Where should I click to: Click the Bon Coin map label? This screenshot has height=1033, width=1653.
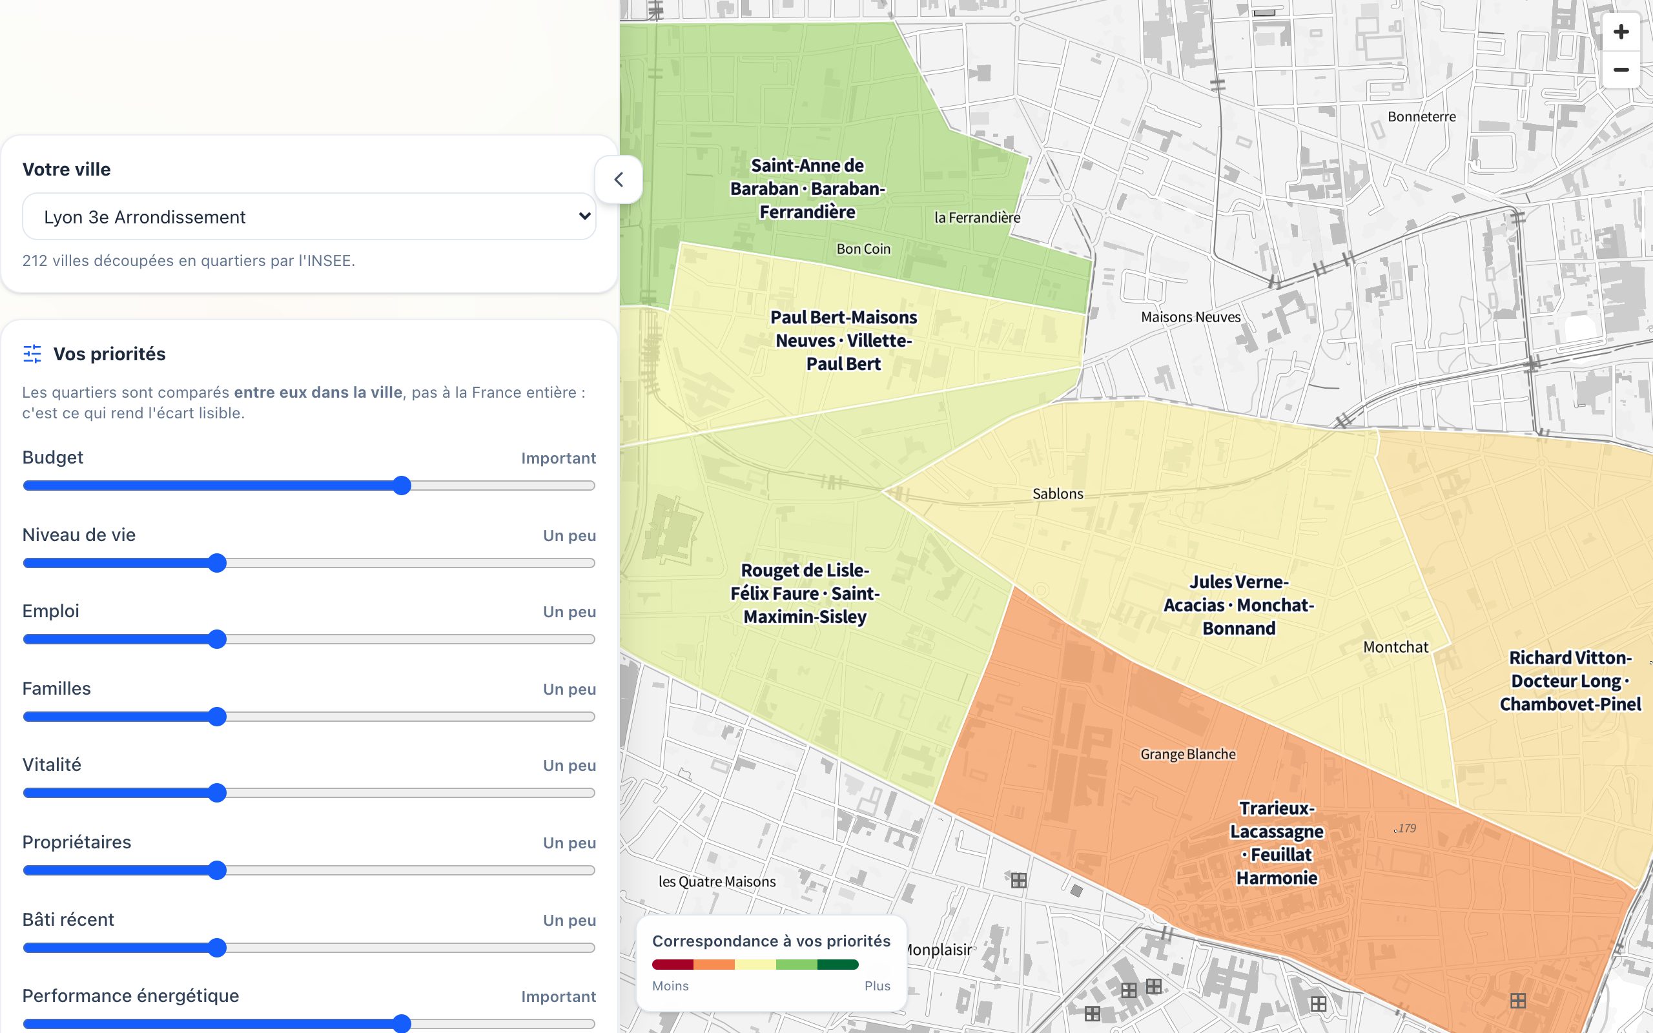pyautogui.click(x=863, y=249)
